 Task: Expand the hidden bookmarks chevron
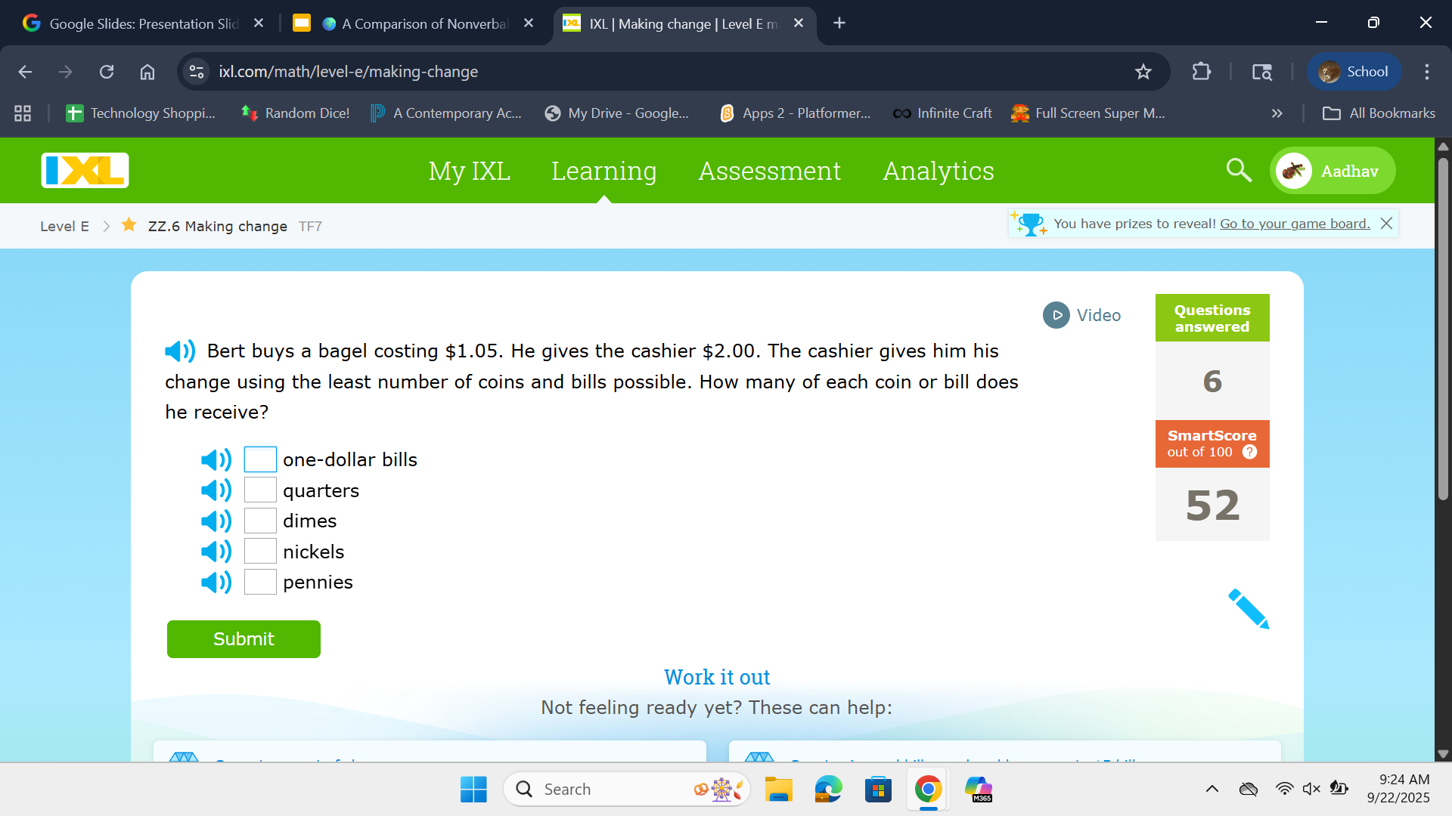pos(1277,113)
